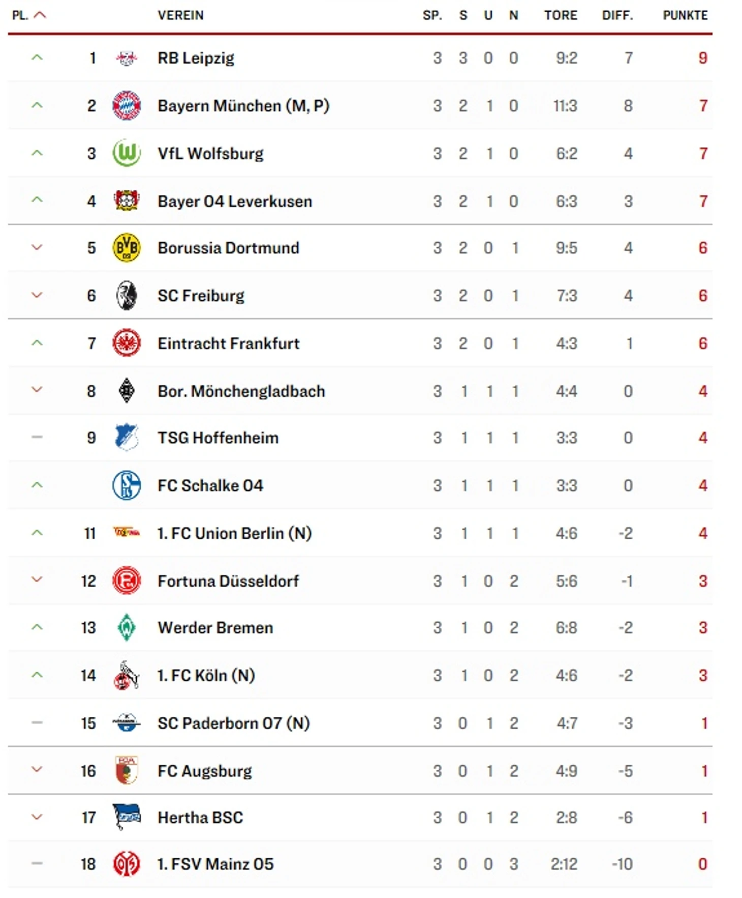Sort table by TORE column header
The image size is (742, 898).
[561, 15]
